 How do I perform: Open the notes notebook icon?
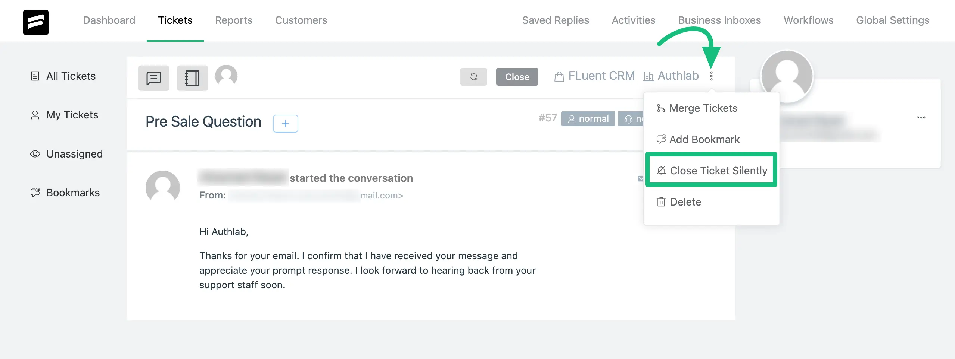[x=192, y=78]
